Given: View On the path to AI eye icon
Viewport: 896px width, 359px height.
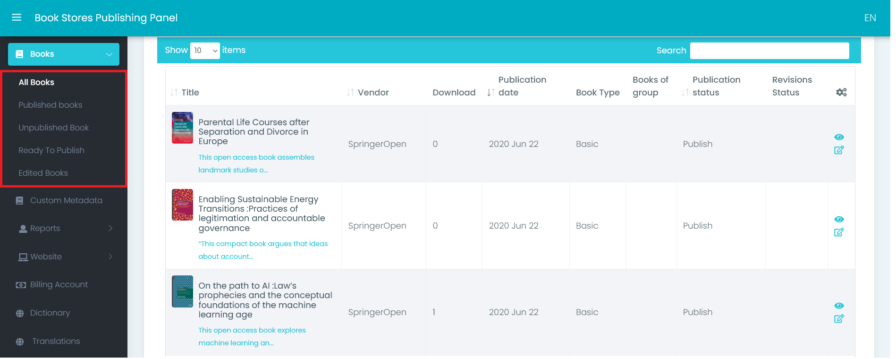Looking at the screenshot, I should click(x=838, y=306).
